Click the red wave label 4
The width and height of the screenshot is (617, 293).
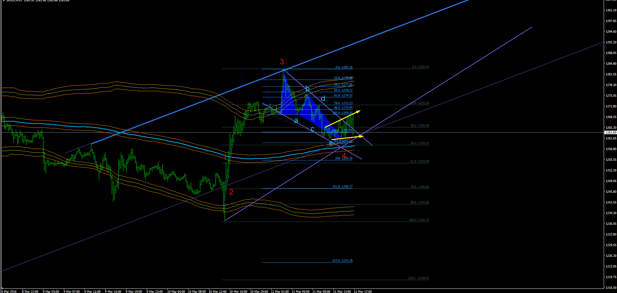pos(344,156)
